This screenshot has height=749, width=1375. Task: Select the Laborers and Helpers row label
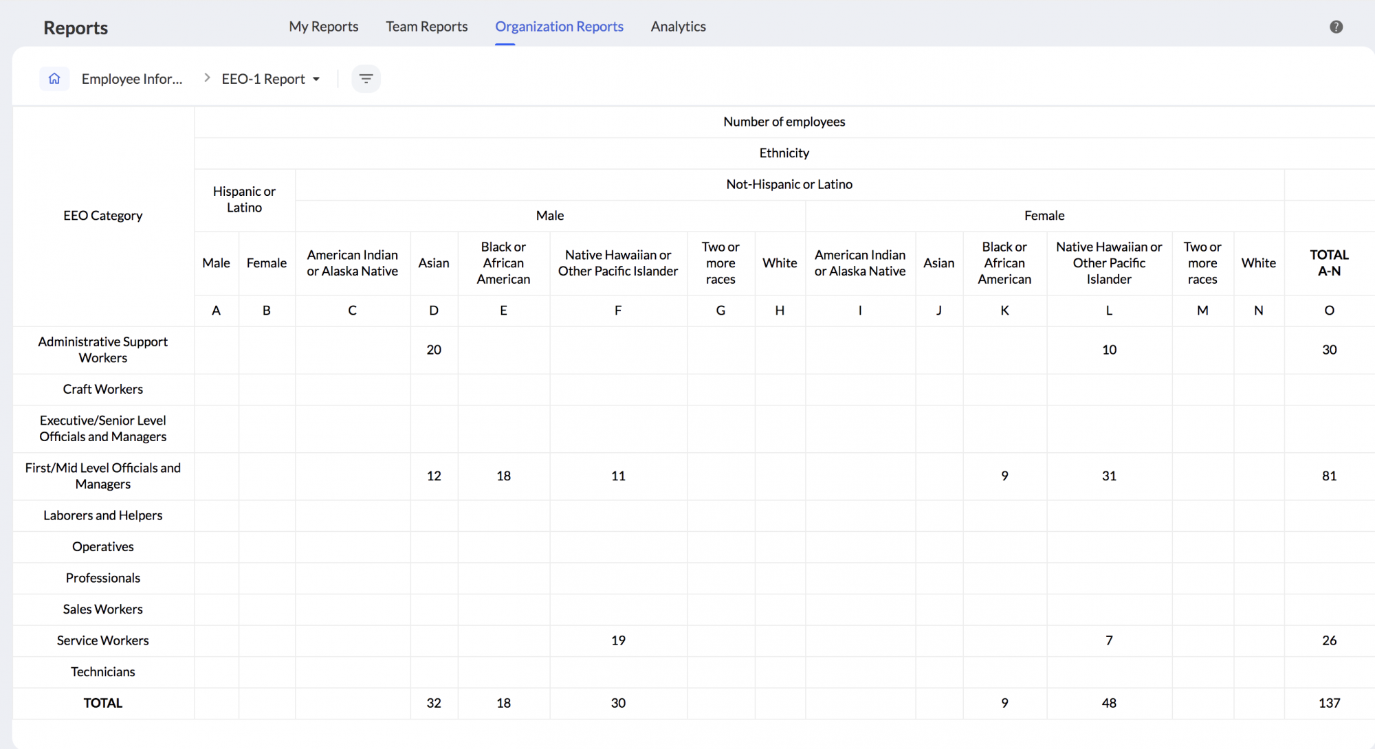tap(103, 515)
